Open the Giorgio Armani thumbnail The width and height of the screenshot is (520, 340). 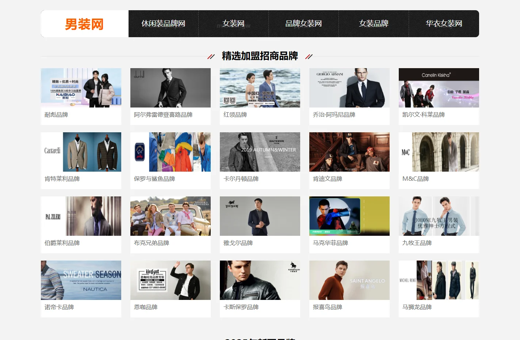coord(349,88)
